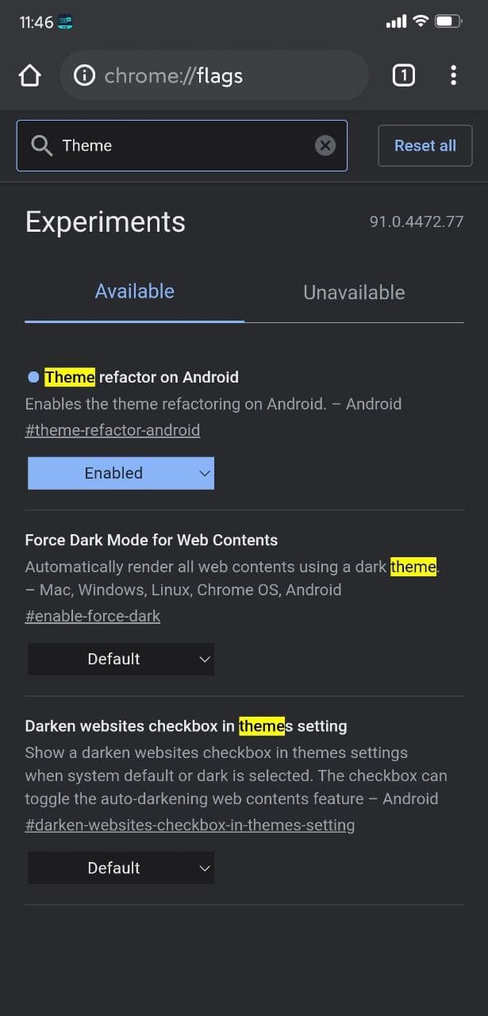Tap the home icon in the toolbar
The width and height of the screenshot is (488, 1016).
point(29,76)
